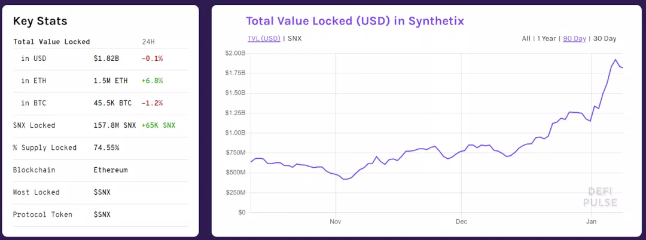This screenshot has width=646, height=240.
Task: Click the Nov label on chart axis
Action: (336, 221)
